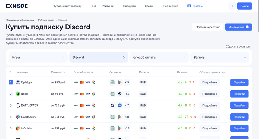Click the price от 725 руб.
The image size is (259, 139).
[x=58, y=105]
